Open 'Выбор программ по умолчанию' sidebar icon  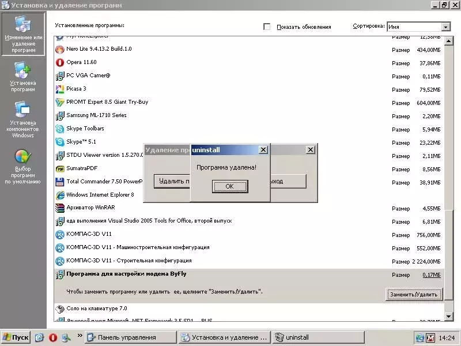pyautogui.click(x=23, y=167)
